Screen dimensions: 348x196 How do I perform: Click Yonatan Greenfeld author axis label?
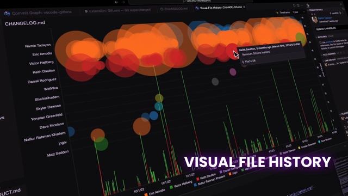coord(47,117)
